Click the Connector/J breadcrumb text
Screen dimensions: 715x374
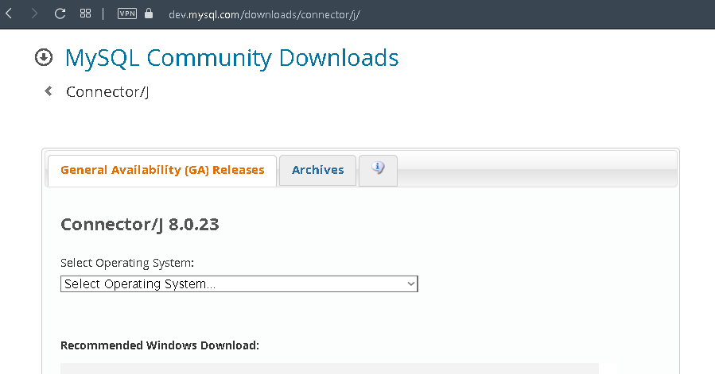(107, 92)
